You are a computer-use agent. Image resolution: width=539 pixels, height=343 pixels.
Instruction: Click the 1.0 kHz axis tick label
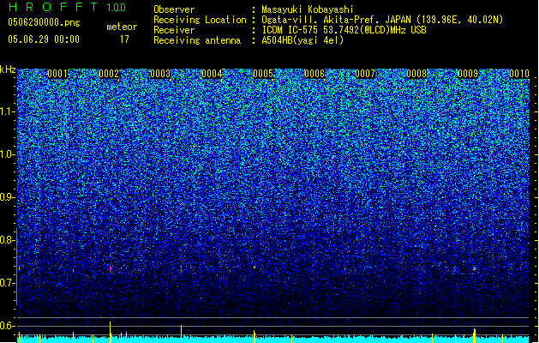(x=8, y=154)
